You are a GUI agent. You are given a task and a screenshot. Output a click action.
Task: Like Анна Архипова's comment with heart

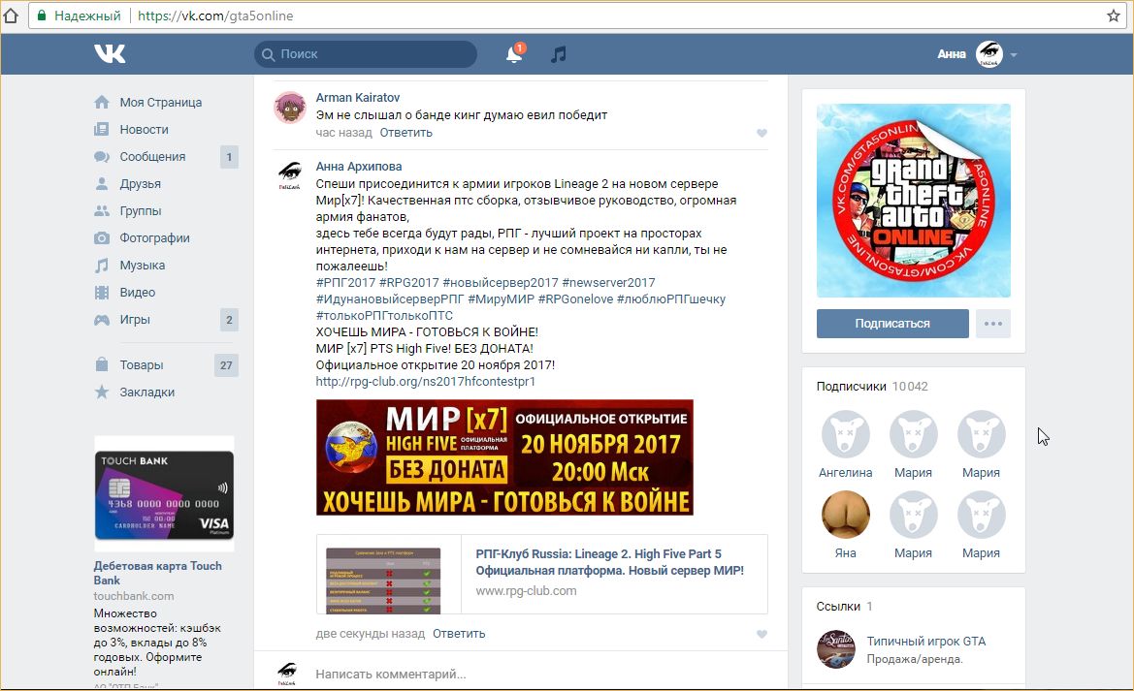click(761, 634)
